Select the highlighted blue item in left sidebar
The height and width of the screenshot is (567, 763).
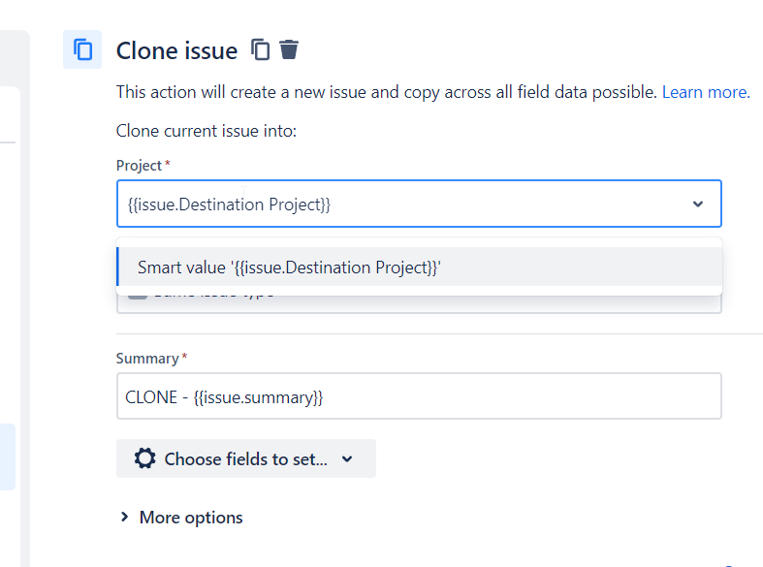pos(8,457)
